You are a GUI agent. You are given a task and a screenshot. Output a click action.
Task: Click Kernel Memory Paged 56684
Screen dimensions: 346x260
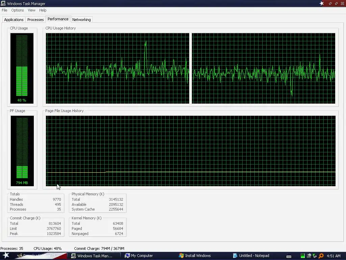coord(118,229)
